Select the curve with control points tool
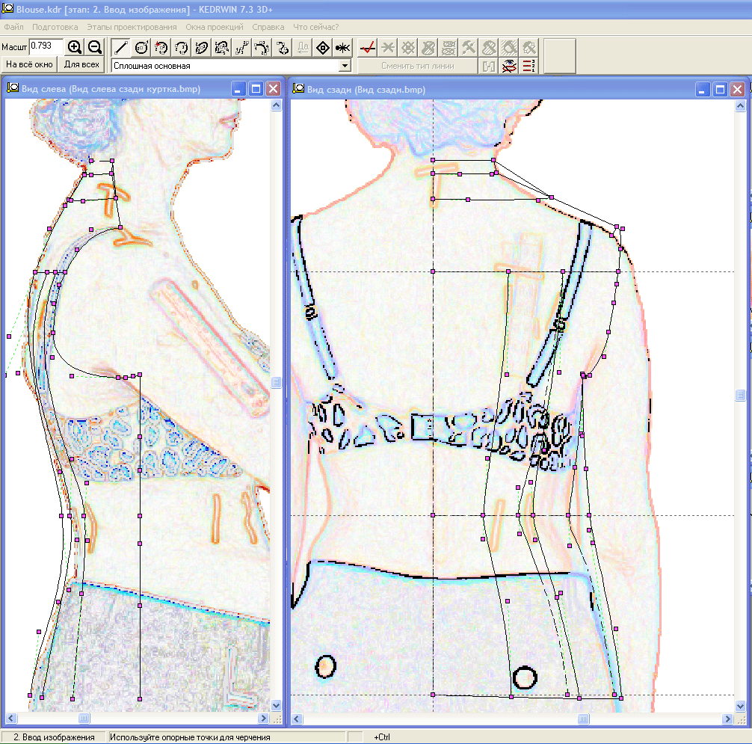Image resolution: width=752 pixels, height=744 pixels. point(262,48)
